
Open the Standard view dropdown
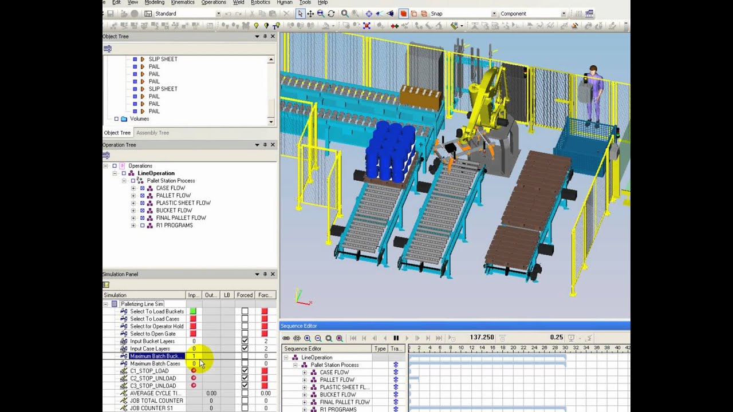[x=218, y=14]
